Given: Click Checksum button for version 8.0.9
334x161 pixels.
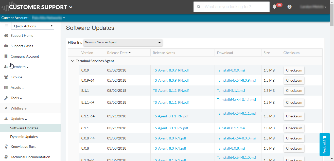Looking at the screenshot, I should 294,70.
